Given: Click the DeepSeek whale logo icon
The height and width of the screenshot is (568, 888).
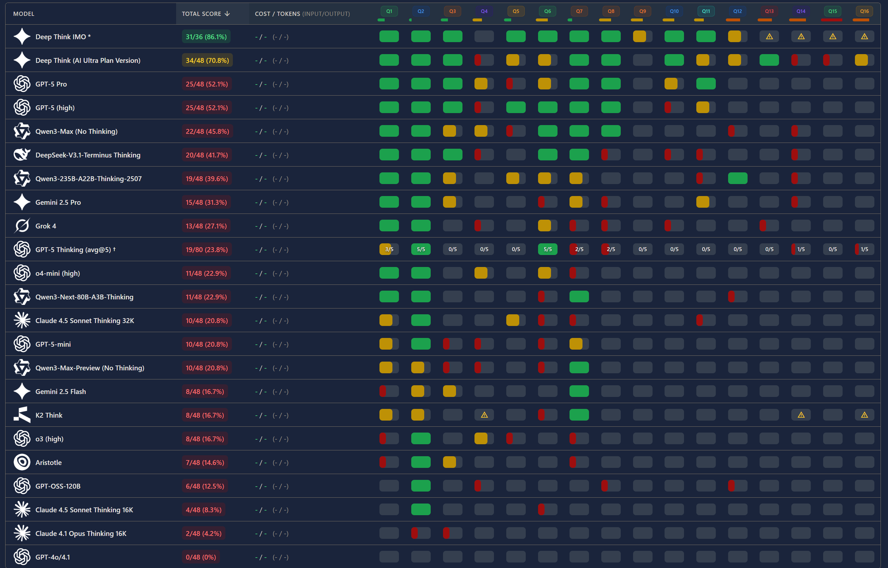Looking at the screenshot, I should click(x=22, y=155).
